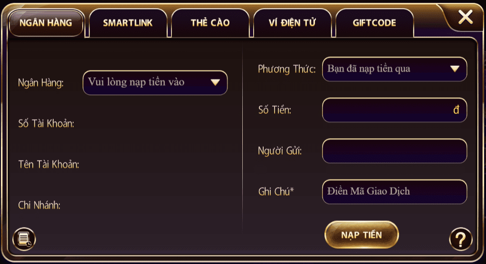The width and height of the screenshot is (486, 264).
Task: Open the Giftcode tab
Action: pyautogui.click(x=374, y=23)
